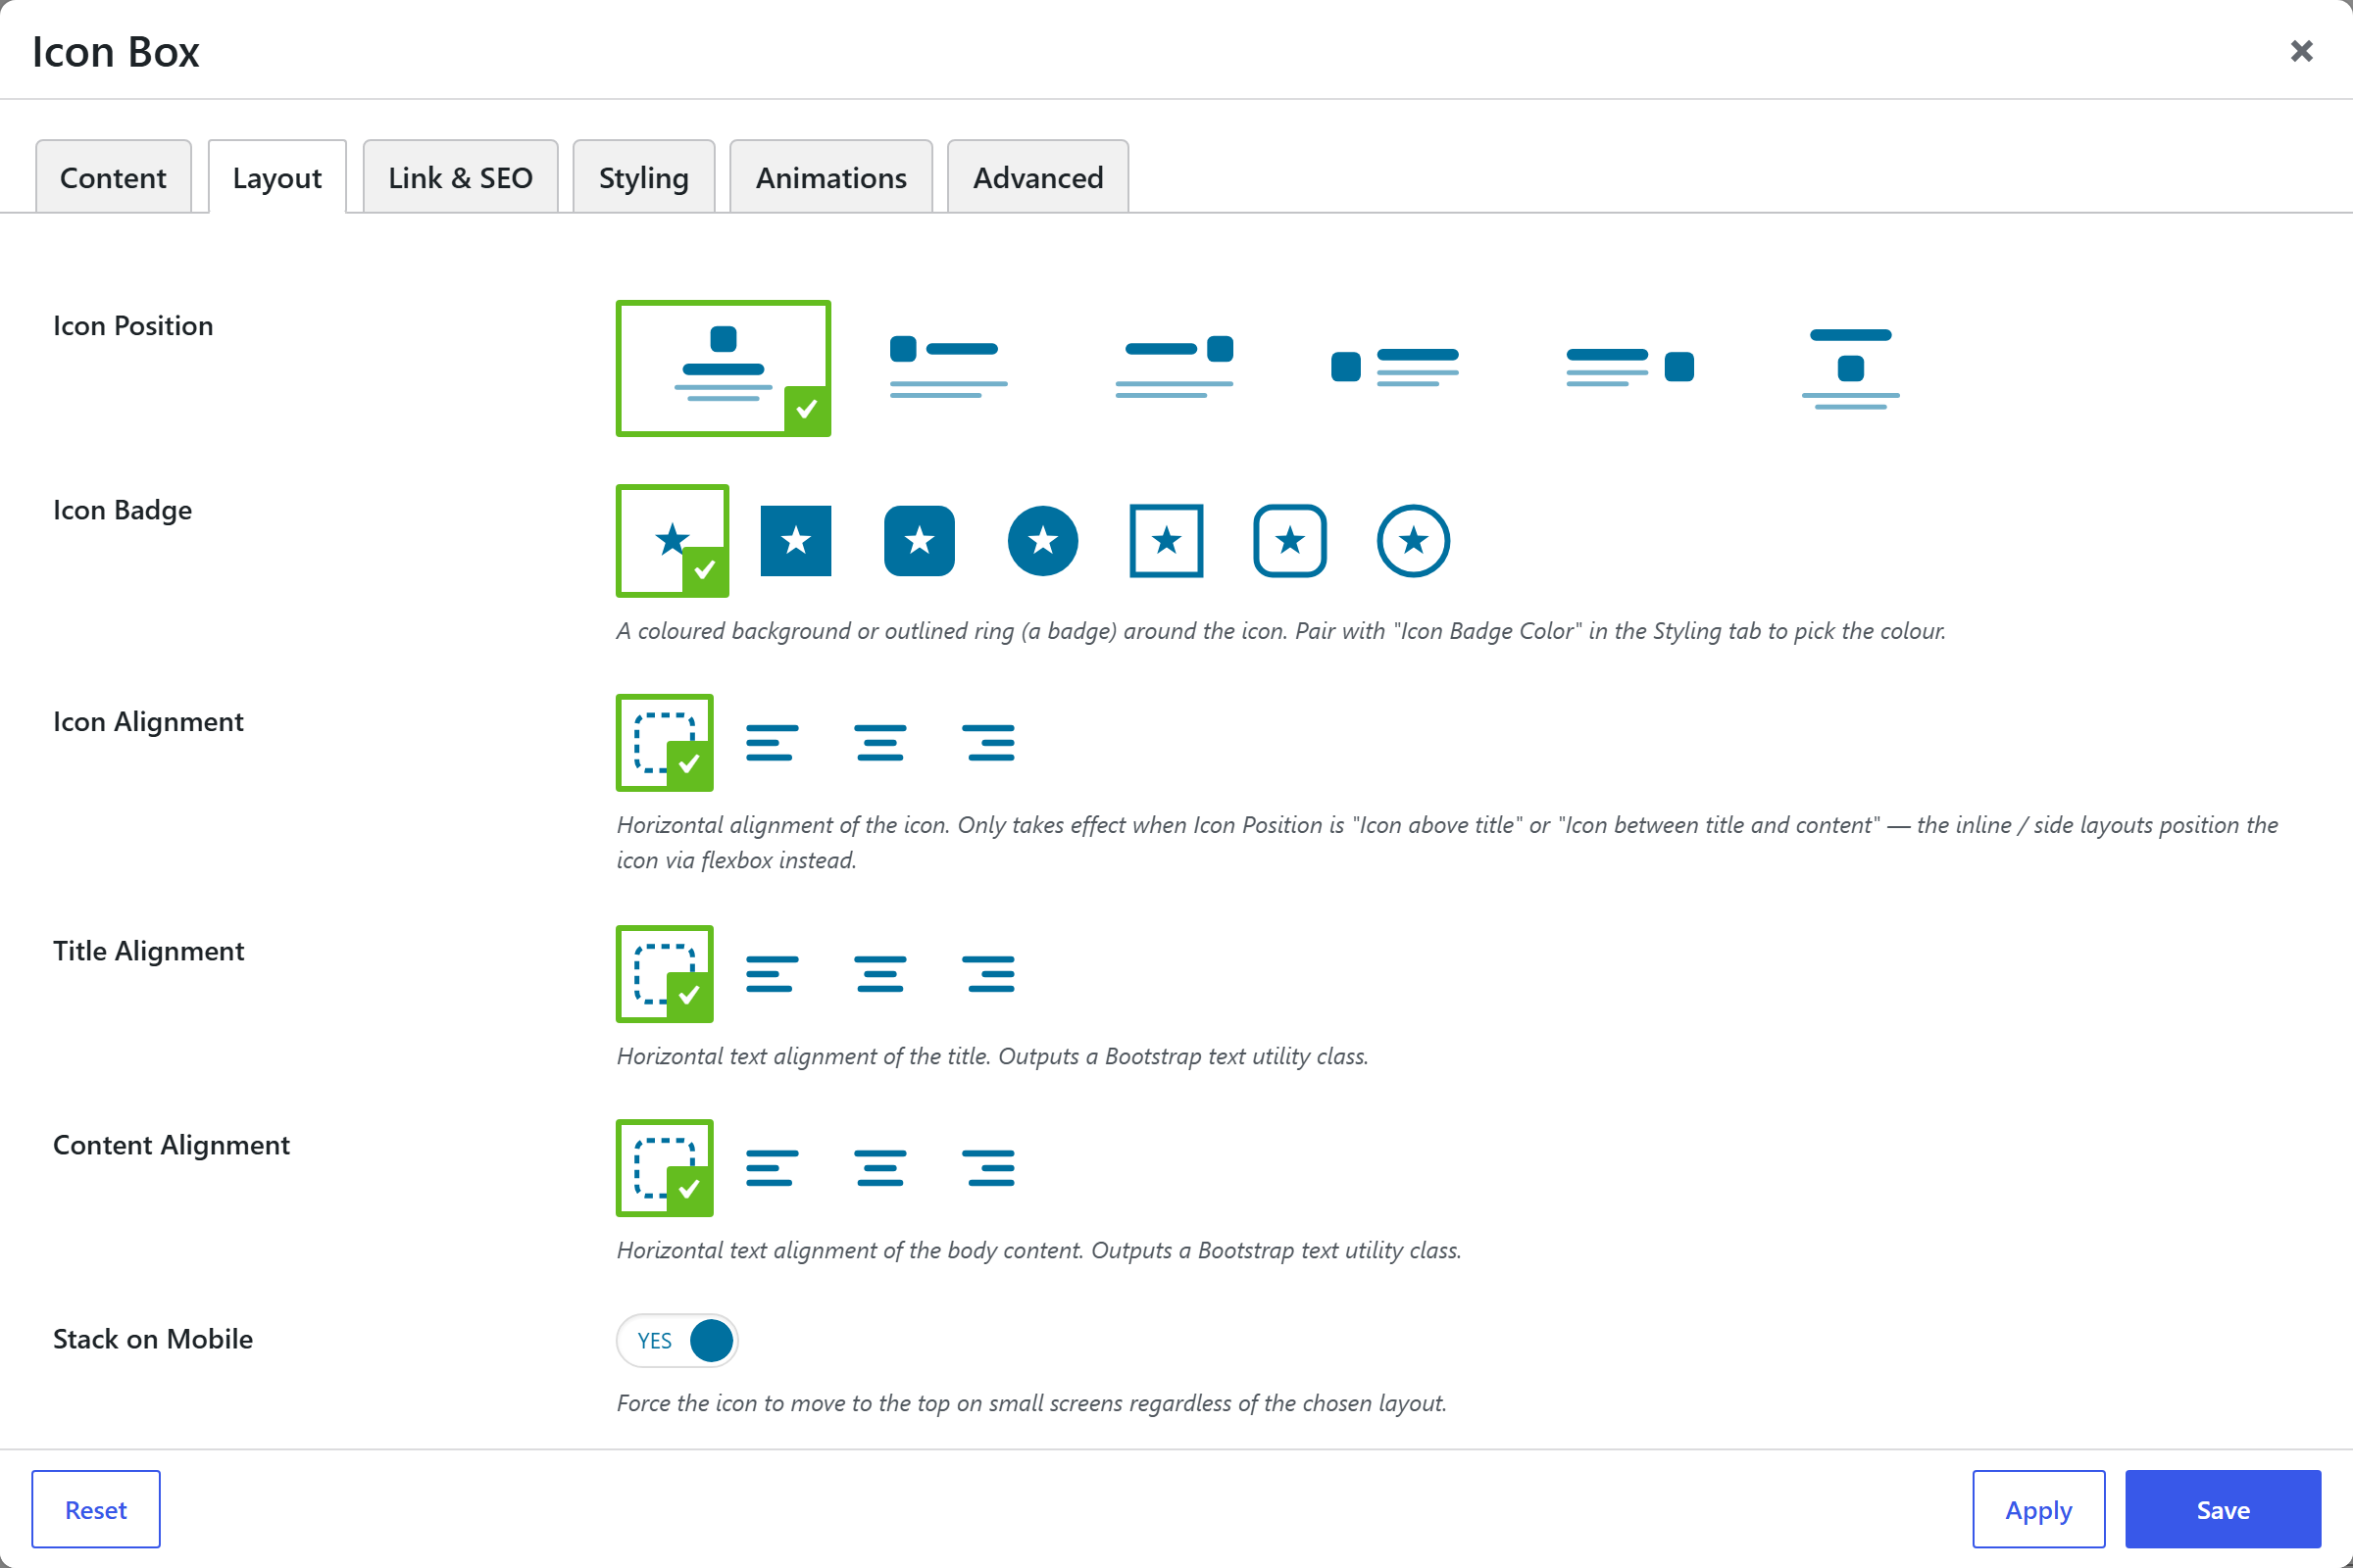This screenshot has height=1568, width=2353.
Task: Click the Apply button
Action: tap(2038, 1509)
